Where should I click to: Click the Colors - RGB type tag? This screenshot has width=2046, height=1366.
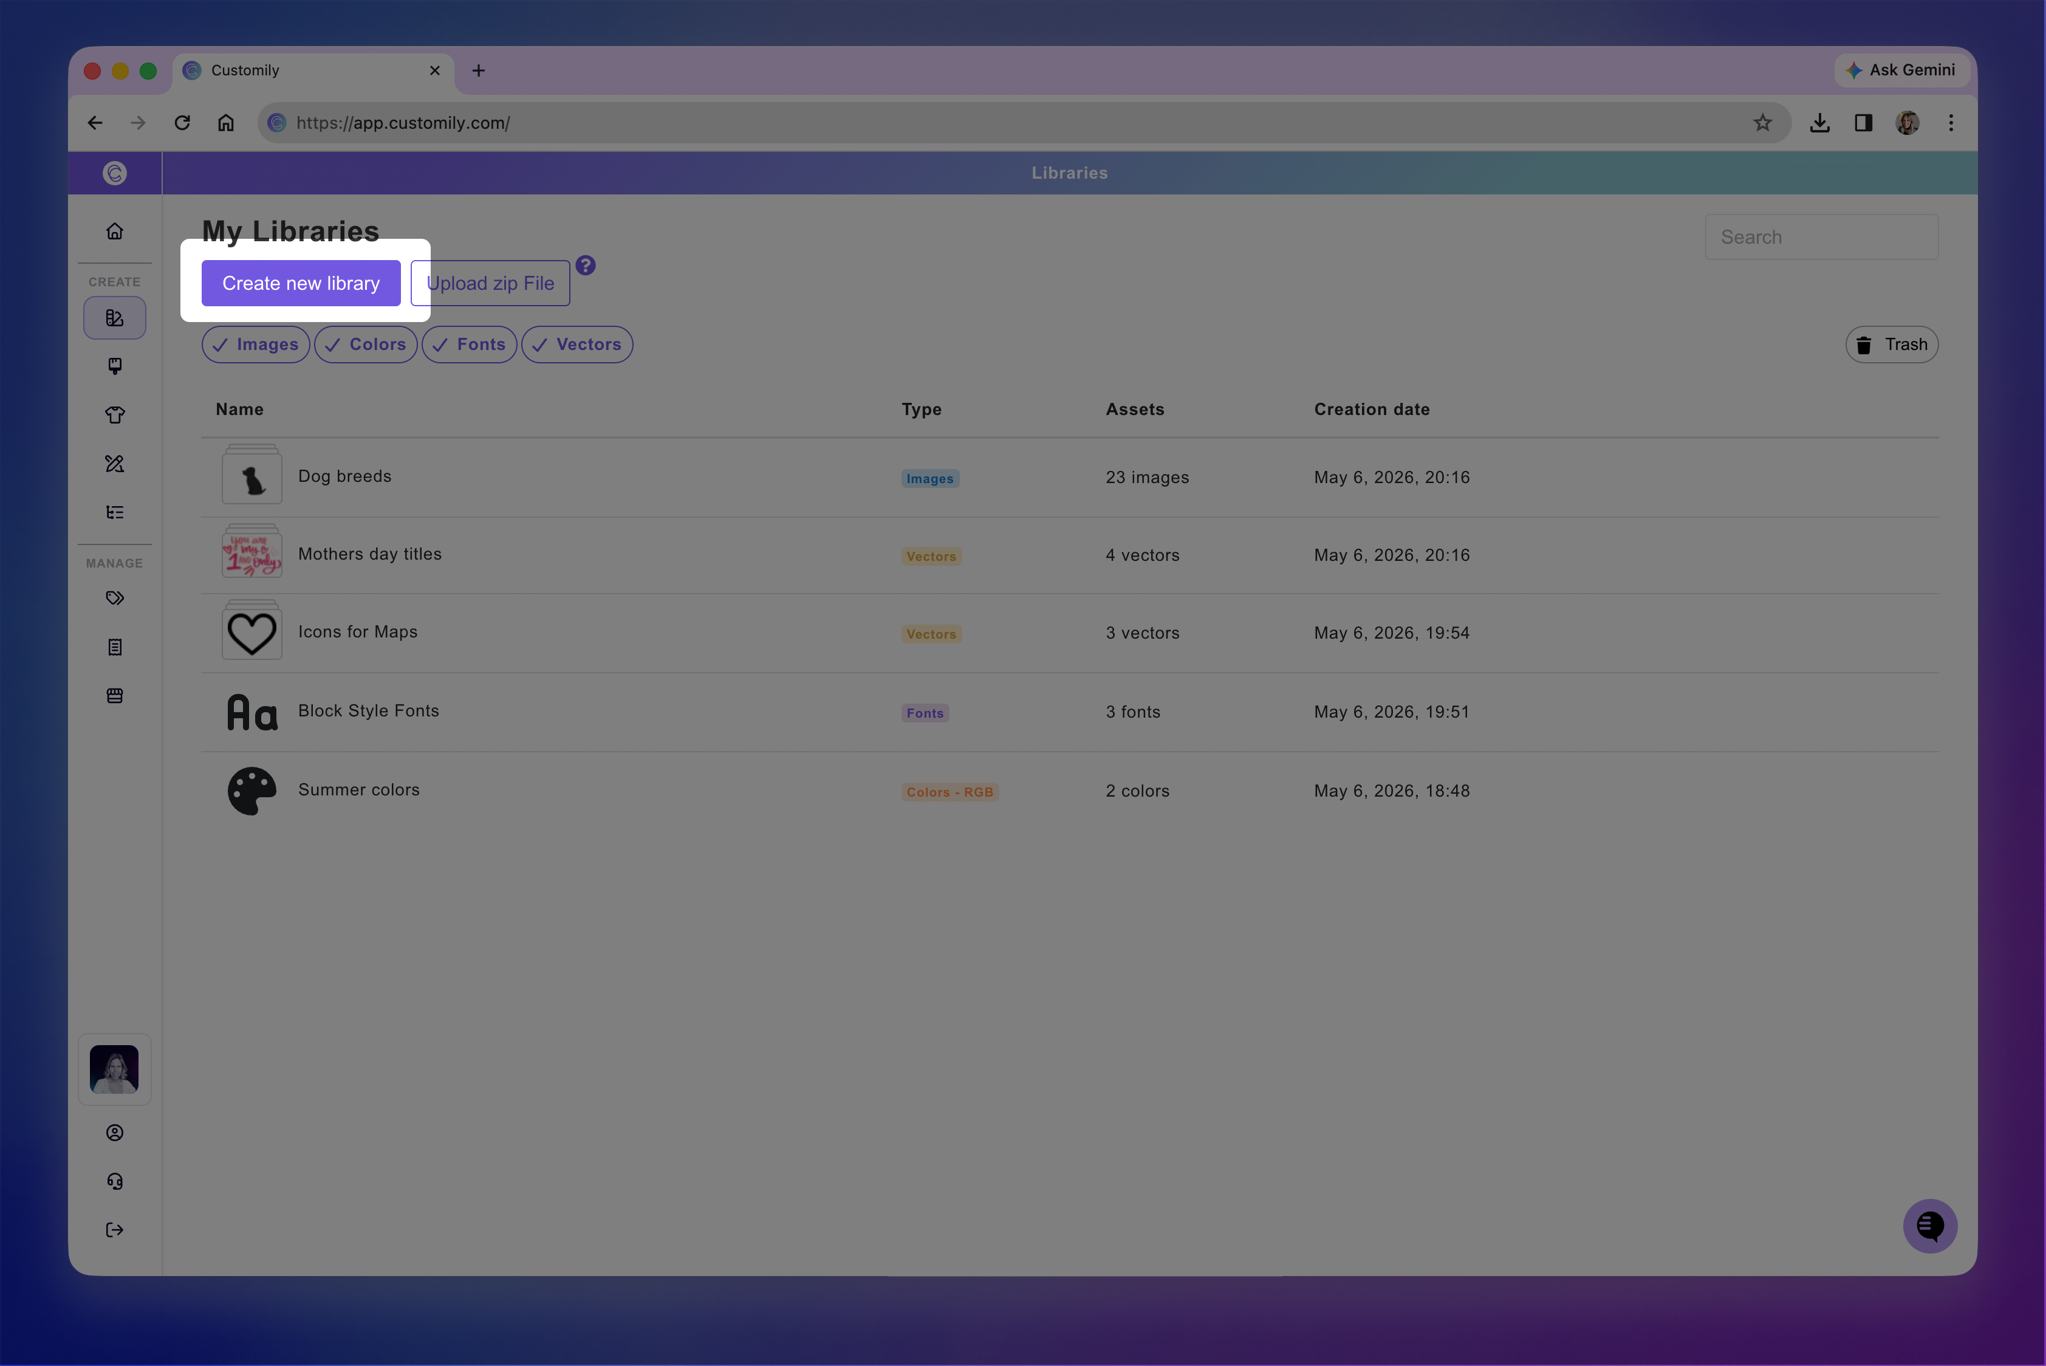[950, 792]
